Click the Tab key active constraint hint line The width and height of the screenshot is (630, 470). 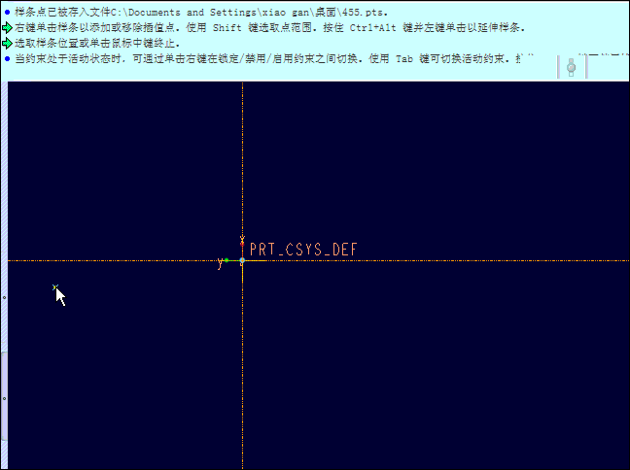[268, 58]
